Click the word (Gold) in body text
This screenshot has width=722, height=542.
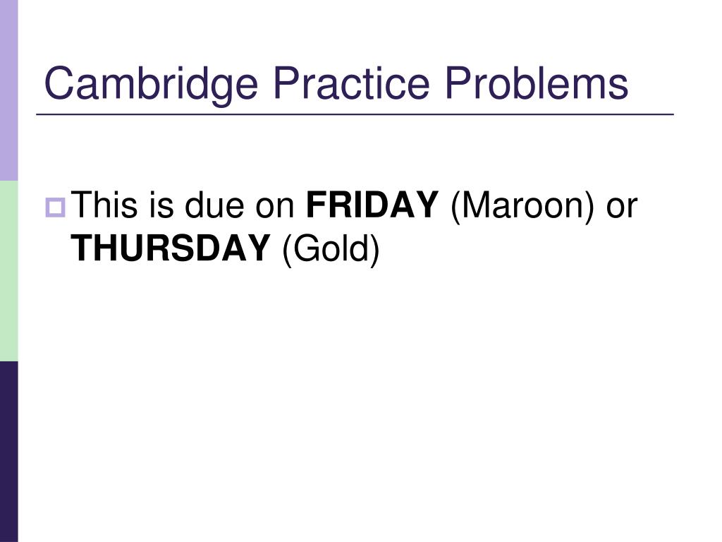[x=331, y=249]
